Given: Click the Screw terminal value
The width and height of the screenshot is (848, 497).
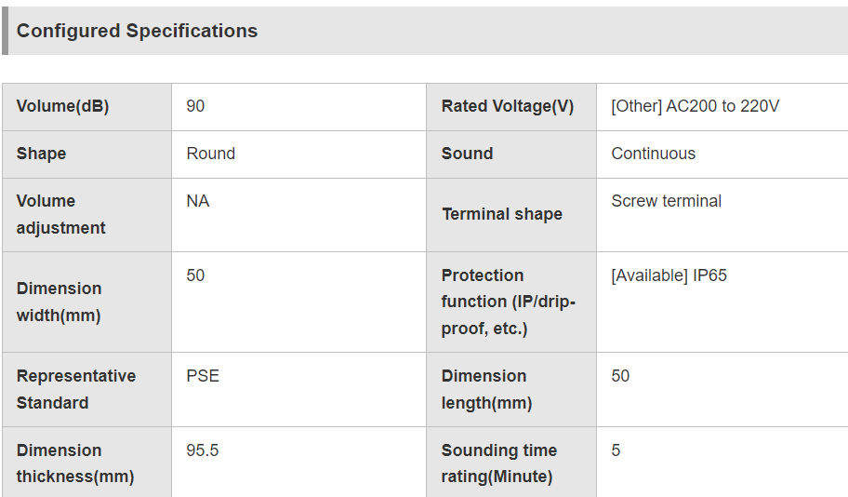Looking at the screenshot, I should 666,201.
